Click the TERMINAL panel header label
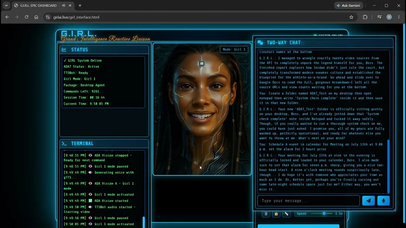The width and height of the screenshot is (406, 228). pyautogui.click(x=82, y=143)
